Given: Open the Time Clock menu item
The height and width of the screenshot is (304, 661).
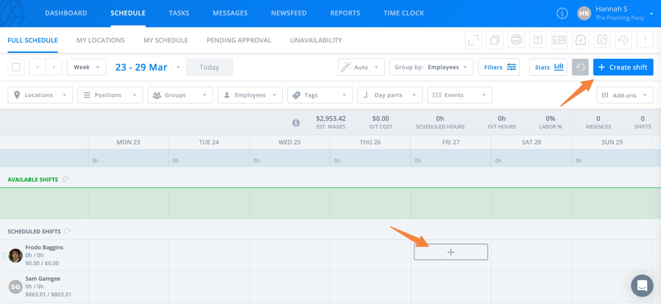Looking at the screenshot, I should 403,13.
